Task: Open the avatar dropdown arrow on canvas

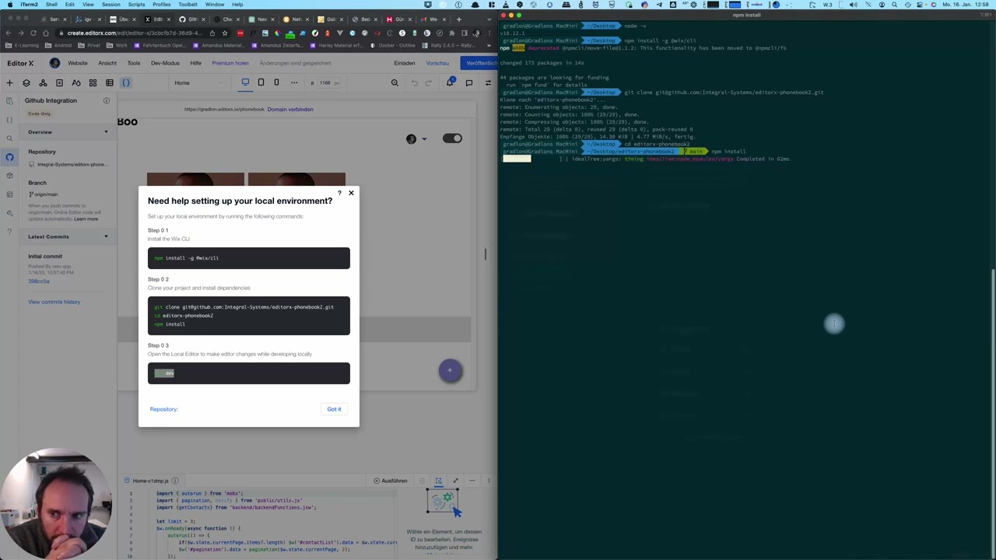Action: (424, 139)
